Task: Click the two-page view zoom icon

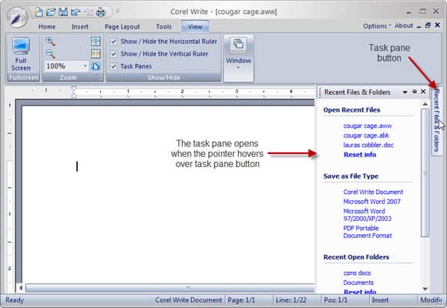Action: point(96,54)
